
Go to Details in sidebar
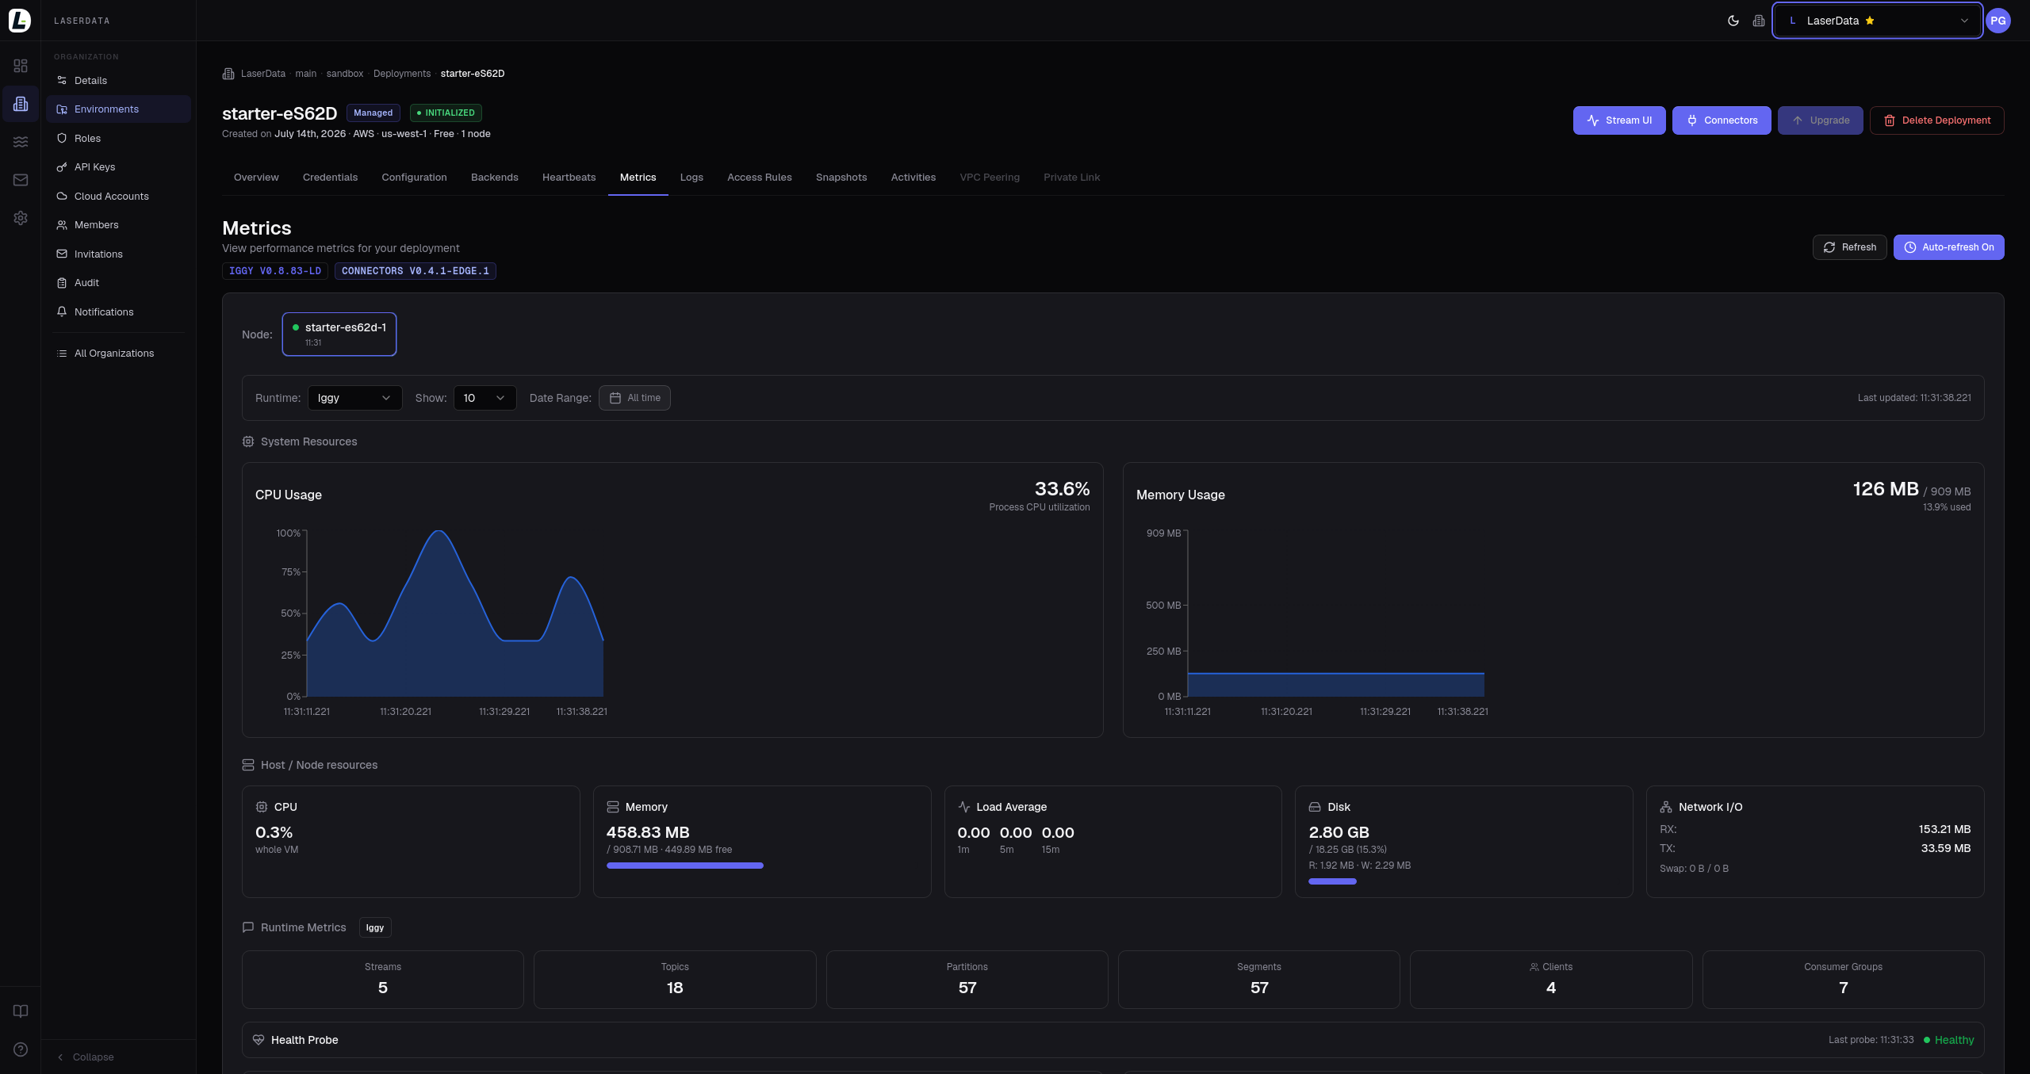pos(118,81)
